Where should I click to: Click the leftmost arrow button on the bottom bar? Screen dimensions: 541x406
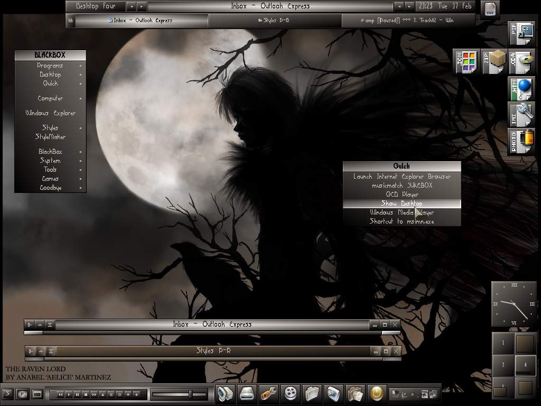(x=7, y=394)
